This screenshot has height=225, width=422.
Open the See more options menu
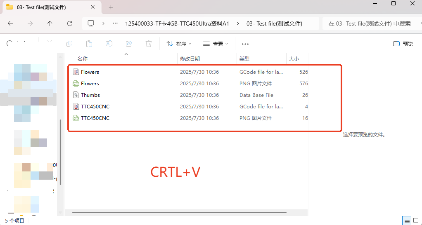click(245, 44)
